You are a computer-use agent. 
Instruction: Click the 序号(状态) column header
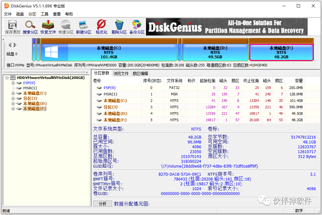click(x=152, y=81)
